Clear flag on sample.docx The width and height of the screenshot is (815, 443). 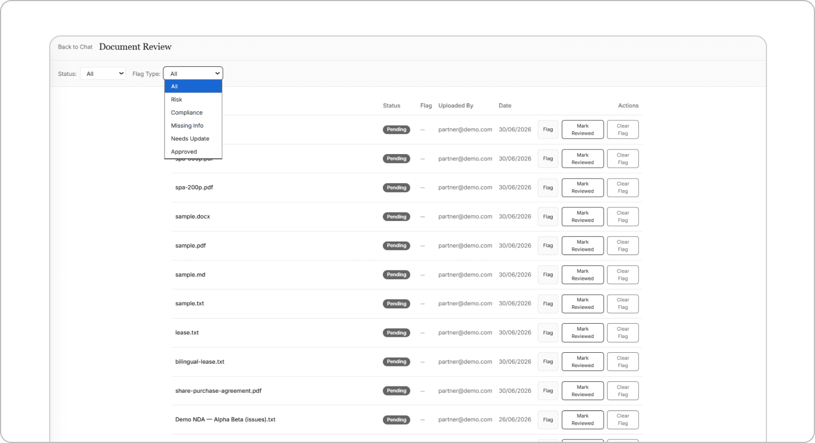coord(623,217)
